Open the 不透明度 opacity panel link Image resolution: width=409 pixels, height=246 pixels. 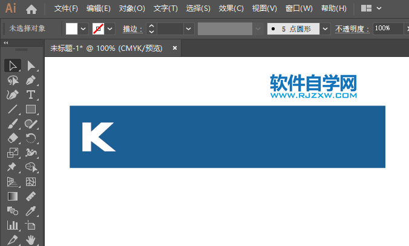(352, 28)
